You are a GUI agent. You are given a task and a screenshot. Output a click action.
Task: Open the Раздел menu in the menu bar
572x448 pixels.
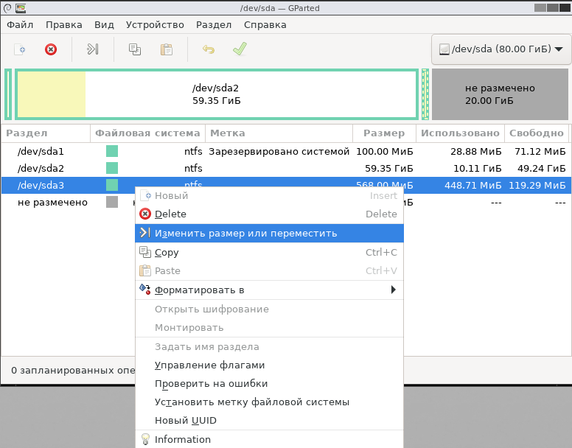pos(214,24)
